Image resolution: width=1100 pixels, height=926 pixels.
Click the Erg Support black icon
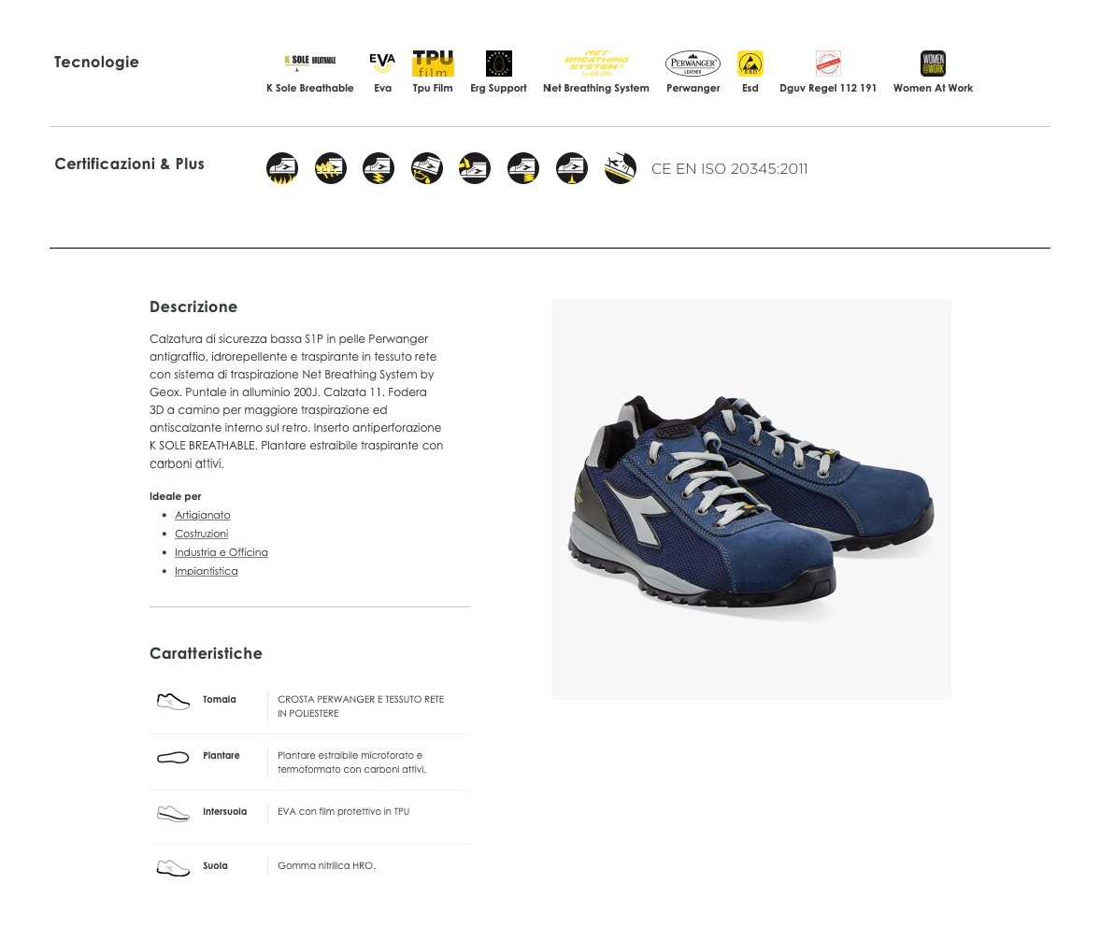[x=499, y=64]
